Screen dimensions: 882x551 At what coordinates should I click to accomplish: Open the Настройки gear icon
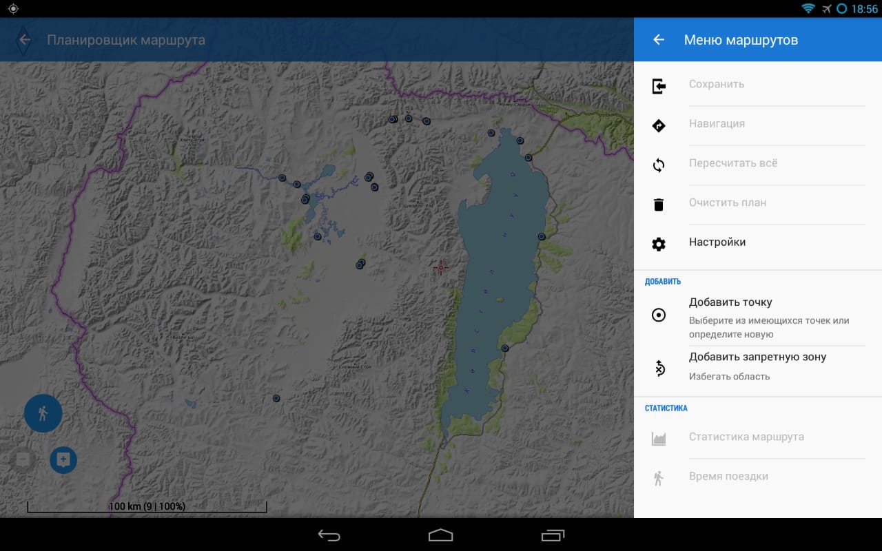(659, 244)
